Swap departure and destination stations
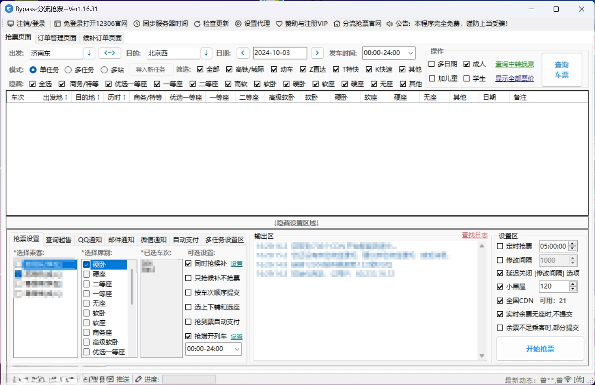Image resolution: width=595 pixels, height=385 pixels. pos(110,53)
